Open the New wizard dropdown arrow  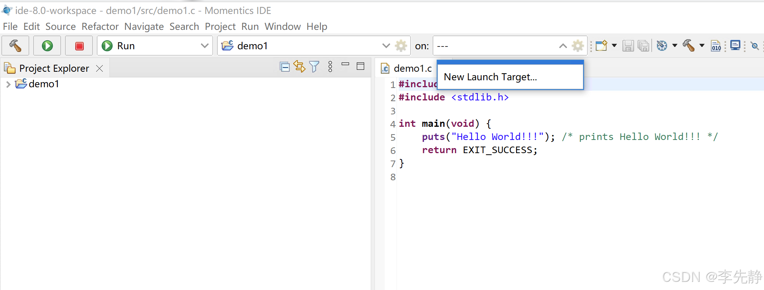coord(614,46)
